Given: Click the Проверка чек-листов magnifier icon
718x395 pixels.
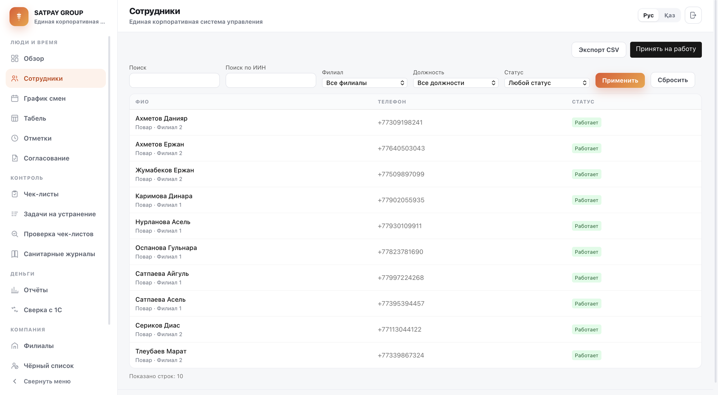Looking at the screenshot, I should pos(15,234).
